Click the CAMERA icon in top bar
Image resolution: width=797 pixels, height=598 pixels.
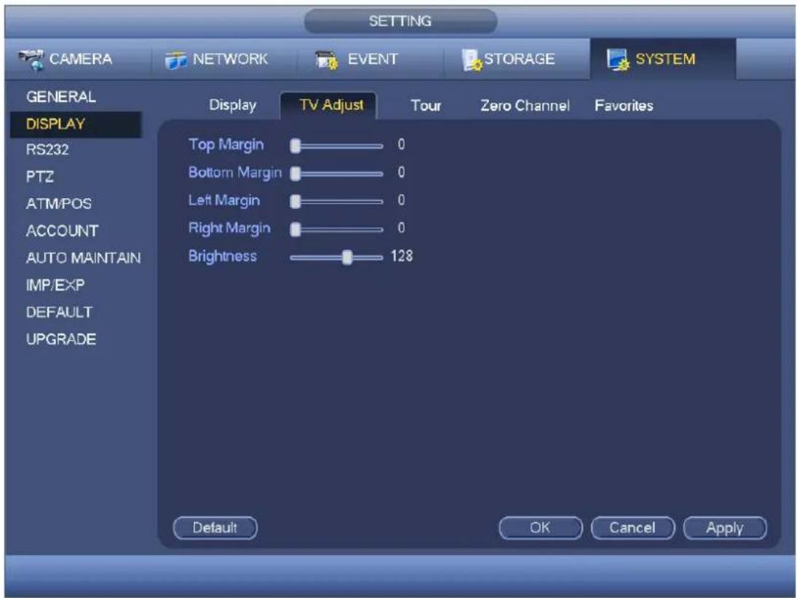pyautogui.click(x=31, y=60)
